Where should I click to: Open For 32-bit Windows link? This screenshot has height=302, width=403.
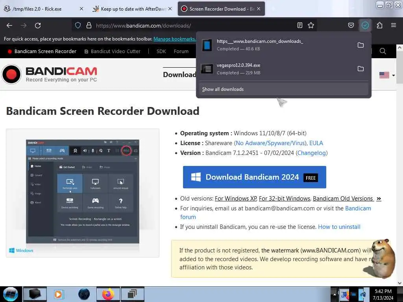pyautogui.click(x=285, y=199)
